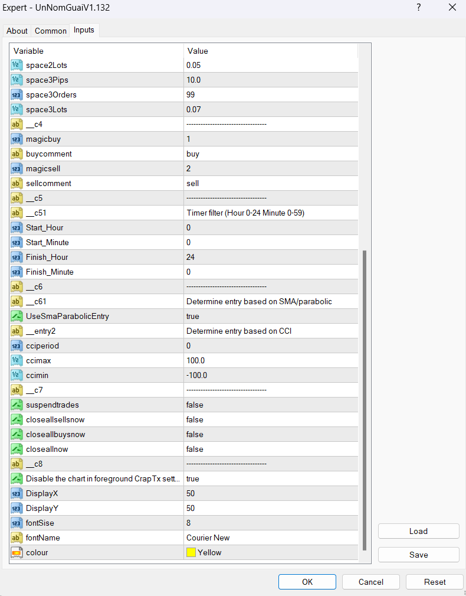Open the suspendtrades value dropdown

click(x=270, y=405)
